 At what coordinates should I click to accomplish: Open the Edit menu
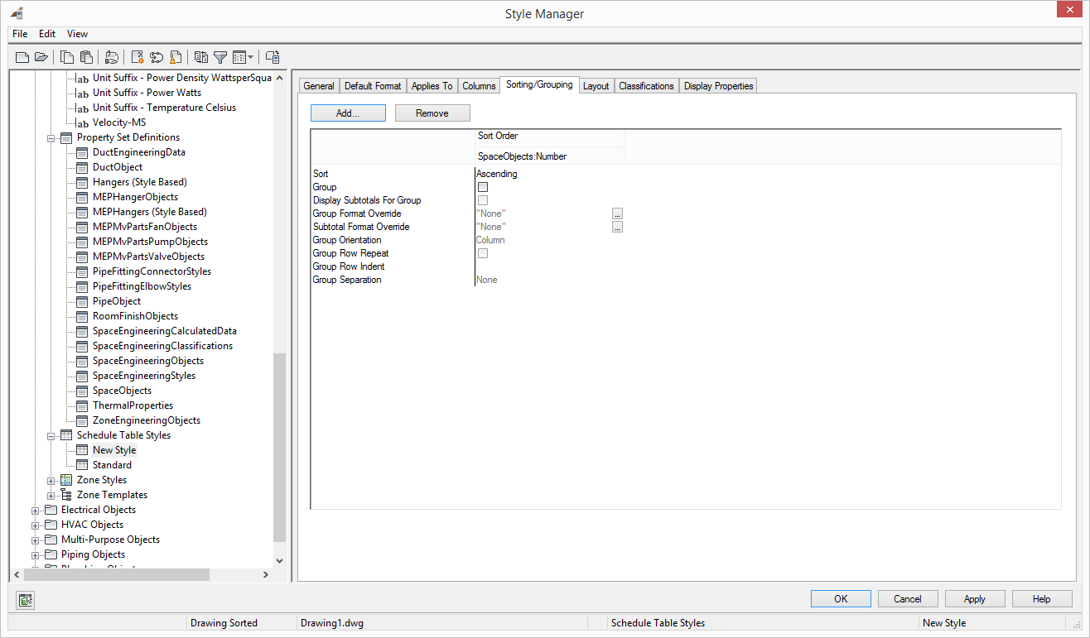(x=47, y=34)
